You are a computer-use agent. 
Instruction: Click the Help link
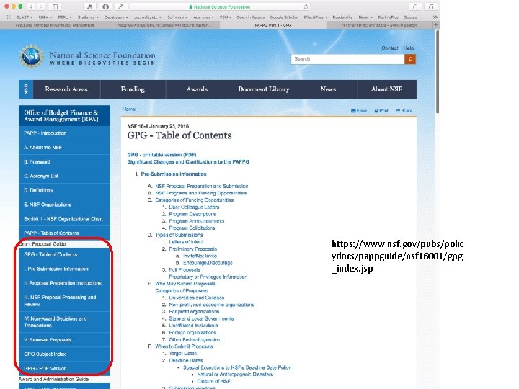tap(409, 48)
